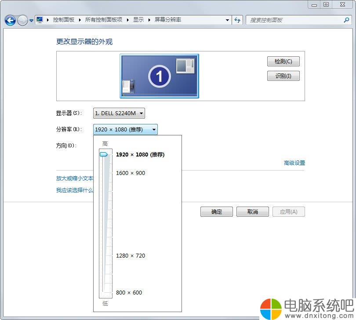The image size is (356, 320).
Task: Choose 800 × 600 on the resolution scale
Action: click(x=129, y=292)
